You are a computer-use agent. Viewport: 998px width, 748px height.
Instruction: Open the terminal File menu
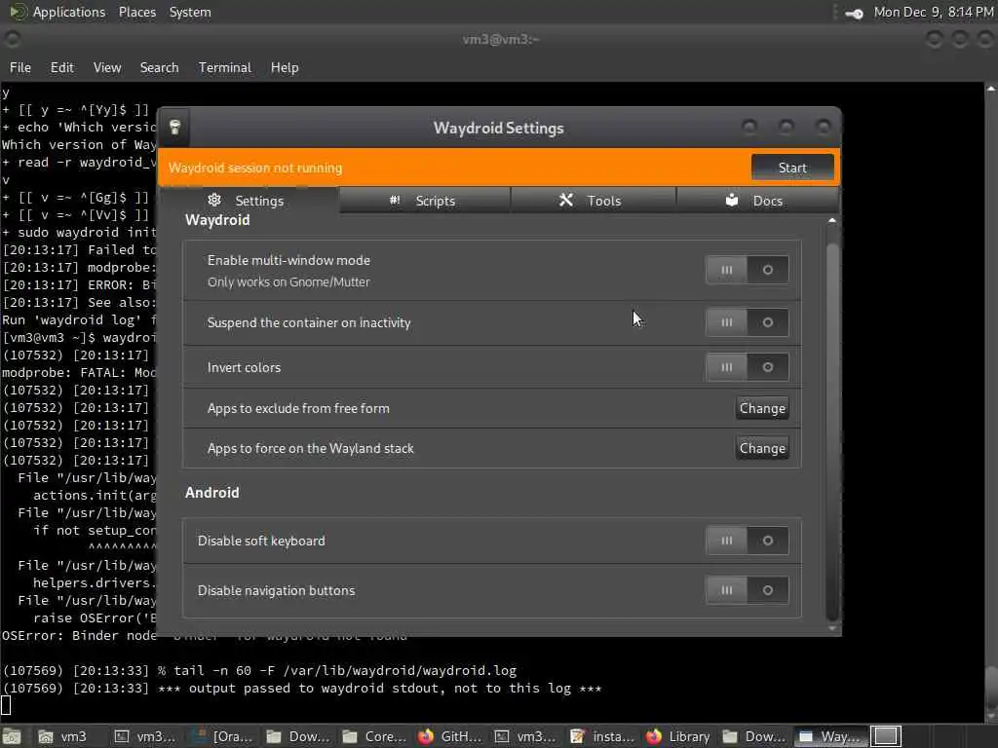(x=20, y=67)
